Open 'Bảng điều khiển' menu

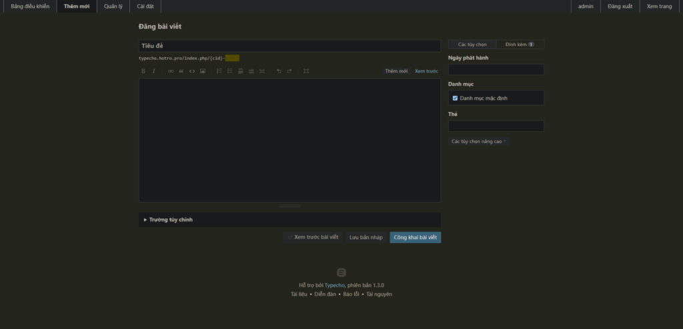pos(30,6)
